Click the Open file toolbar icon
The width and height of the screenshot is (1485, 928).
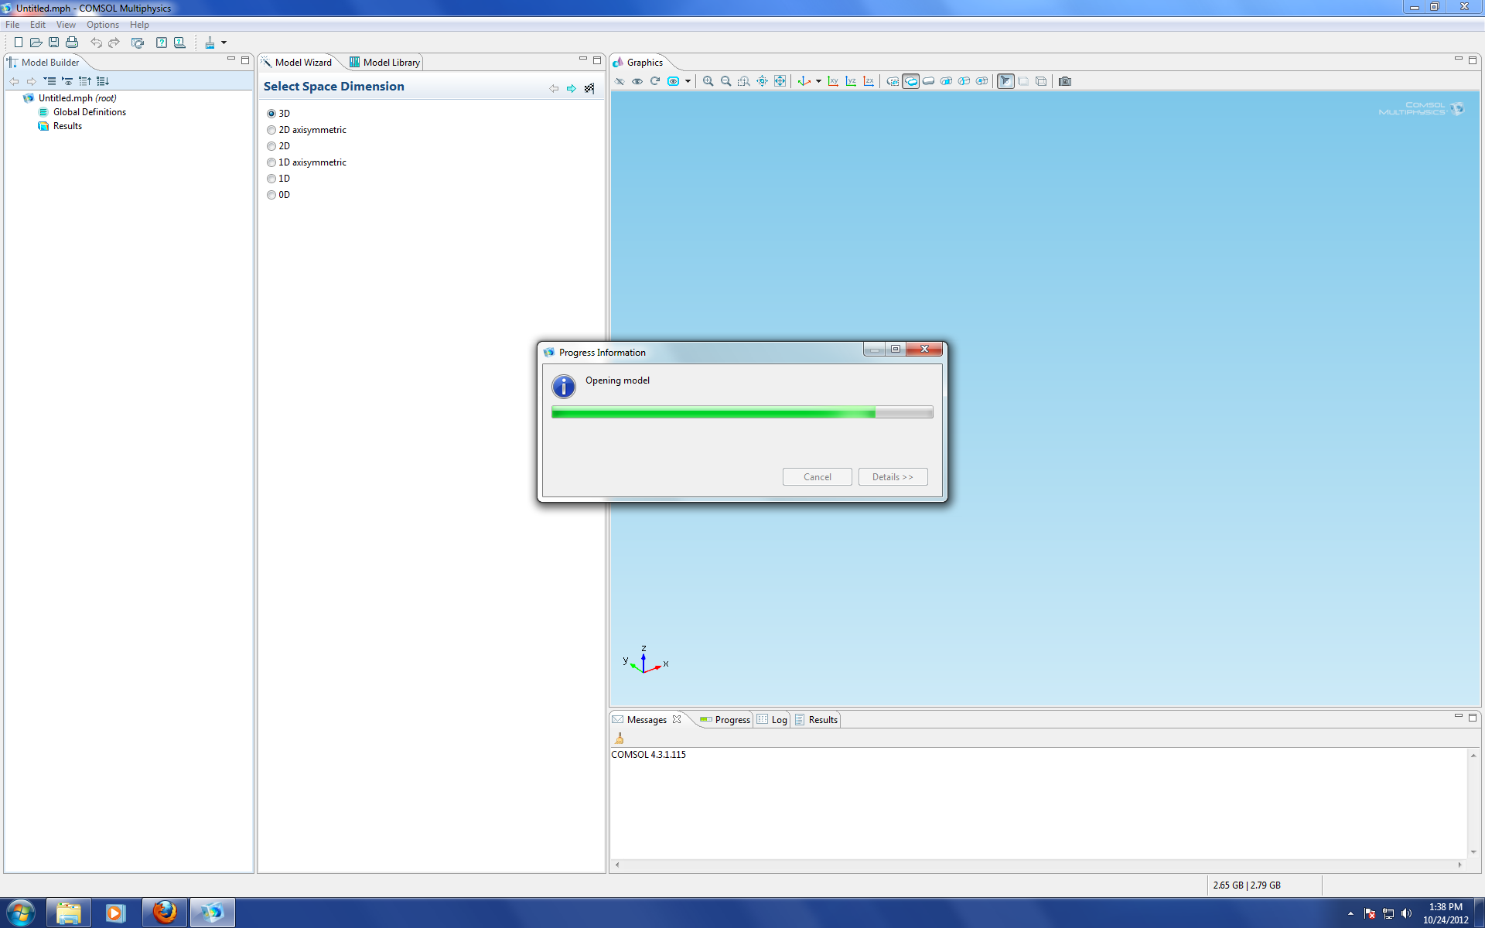[x=36, y=43]
